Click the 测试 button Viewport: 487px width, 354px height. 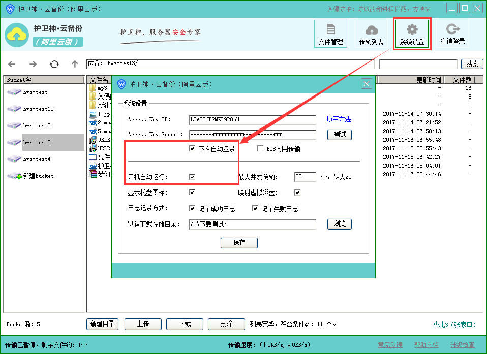click(340, 135)
